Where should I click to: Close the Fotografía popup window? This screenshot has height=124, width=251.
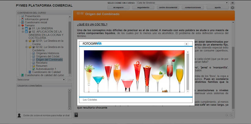(186, 44)
